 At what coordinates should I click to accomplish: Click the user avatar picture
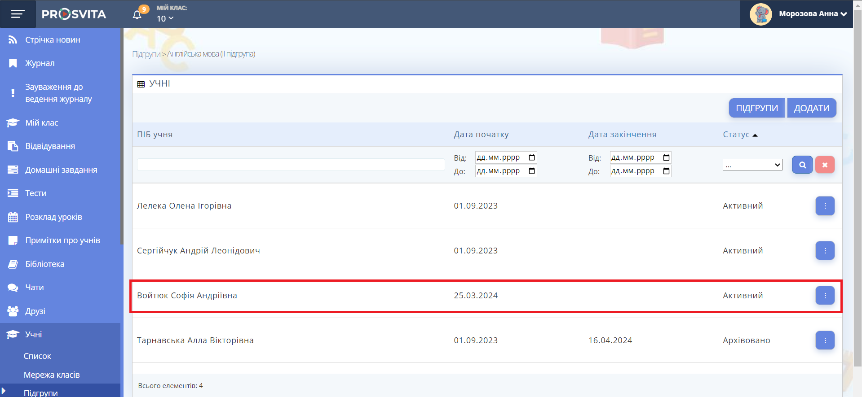760,14
